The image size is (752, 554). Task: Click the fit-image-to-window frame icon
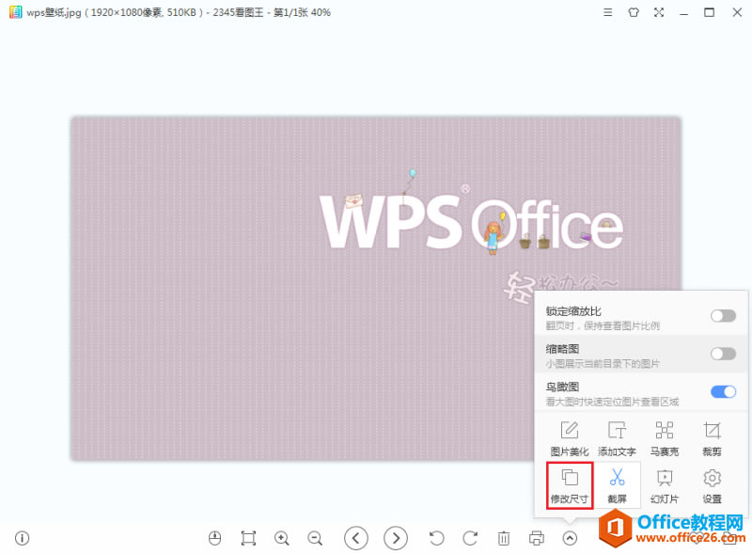[x=248, y=538]
